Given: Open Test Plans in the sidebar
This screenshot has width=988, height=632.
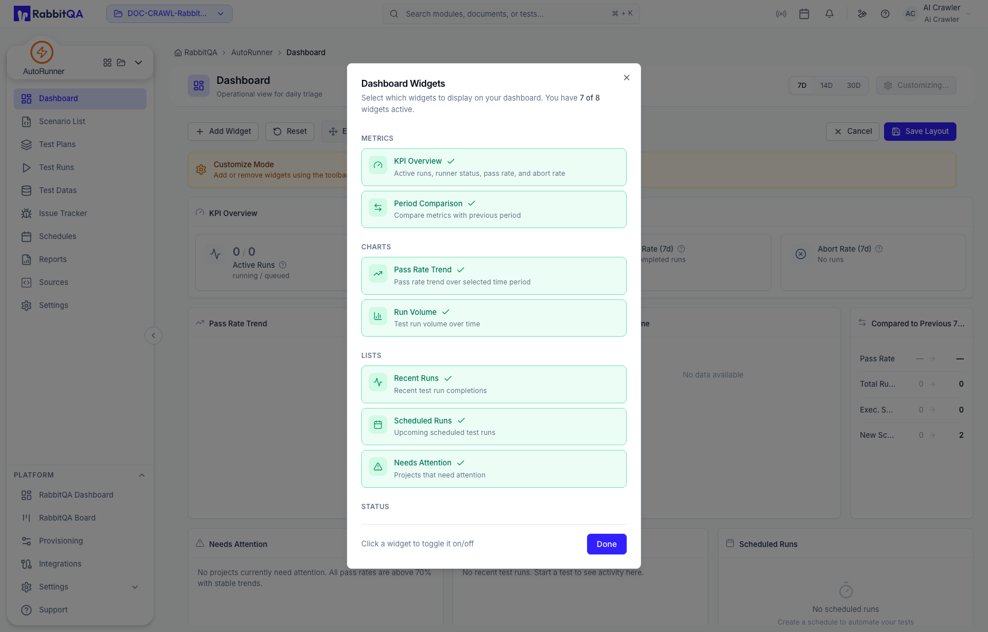Looking at the screenshot, I should tap(80, 145).
